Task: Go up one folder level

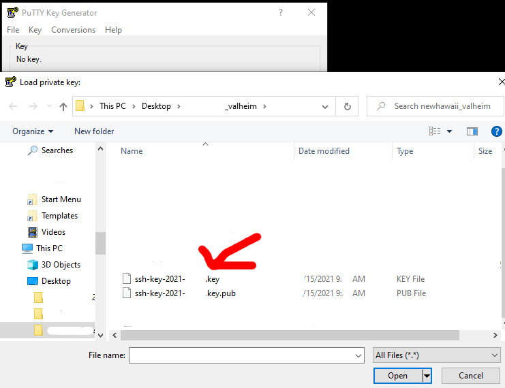Action: 63,106
